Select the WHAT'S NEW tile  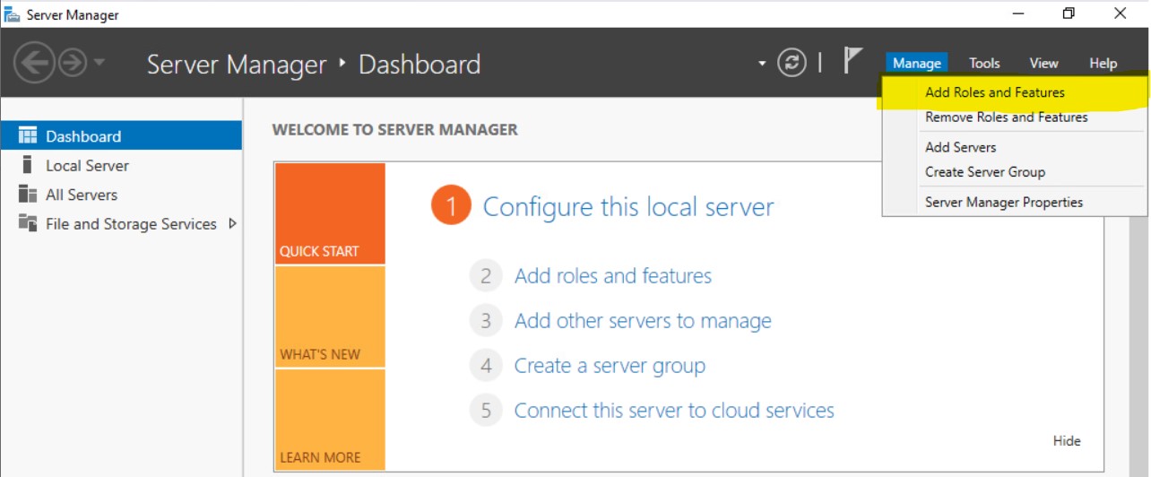330,317
